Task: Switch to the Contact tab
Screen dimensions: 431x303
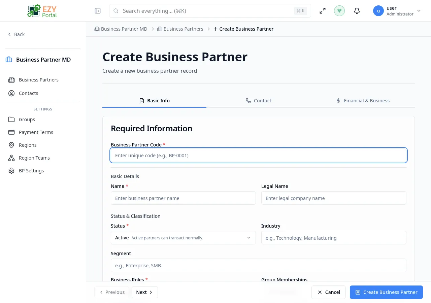Action: point(259,100)
